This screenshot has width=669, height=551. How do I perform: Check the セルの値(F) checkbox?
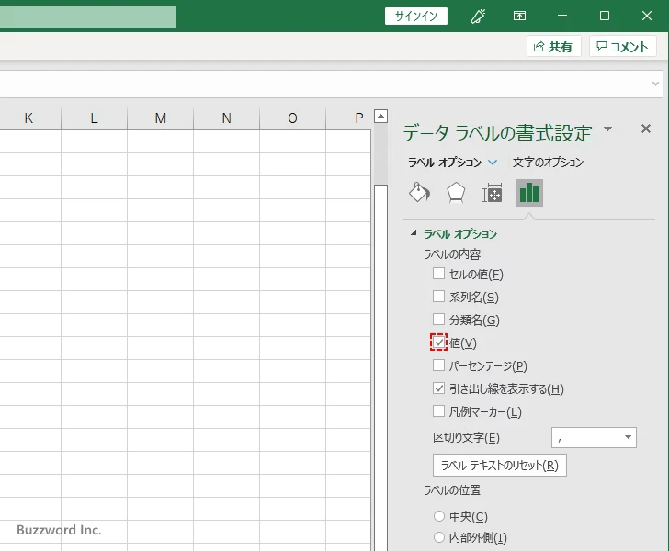(438, 274)
